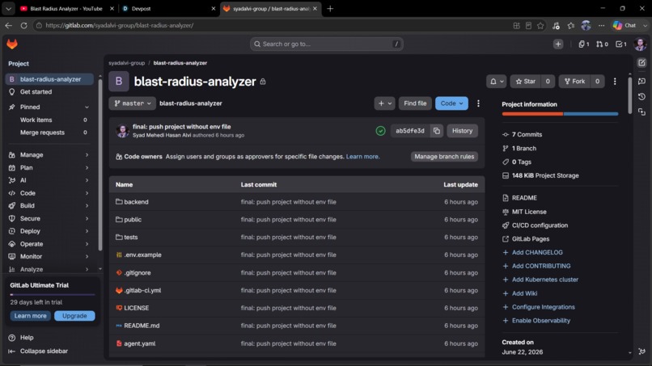Open Work items in sidebar
This screenshot has width=652, height=366.
49,120
